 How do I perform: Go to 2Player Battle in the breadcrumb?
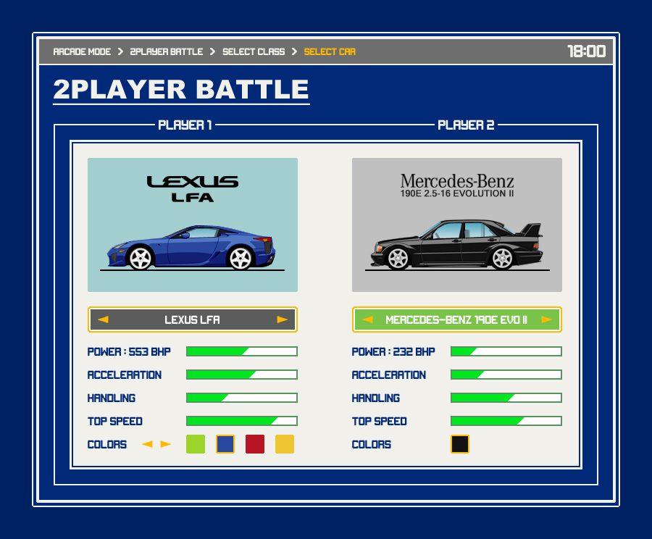point(167,51)
